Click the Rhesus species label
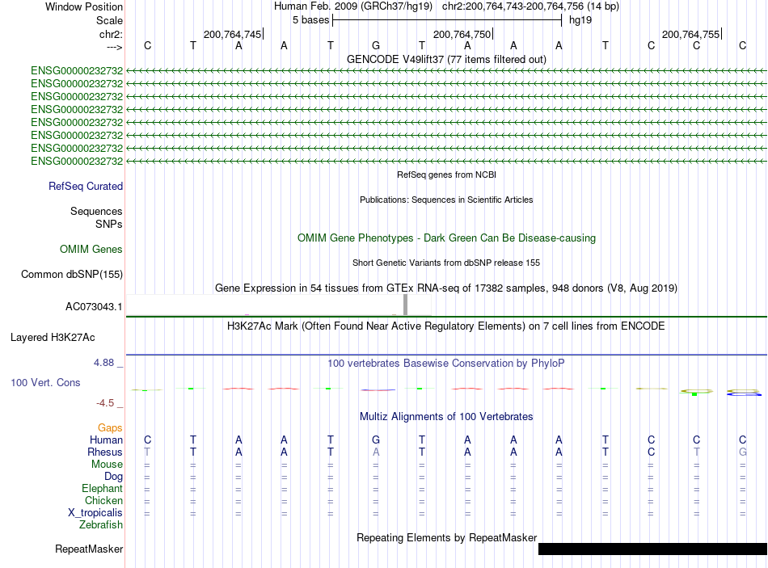This screenshot has width=768, height=568. [x=105, y=452]
